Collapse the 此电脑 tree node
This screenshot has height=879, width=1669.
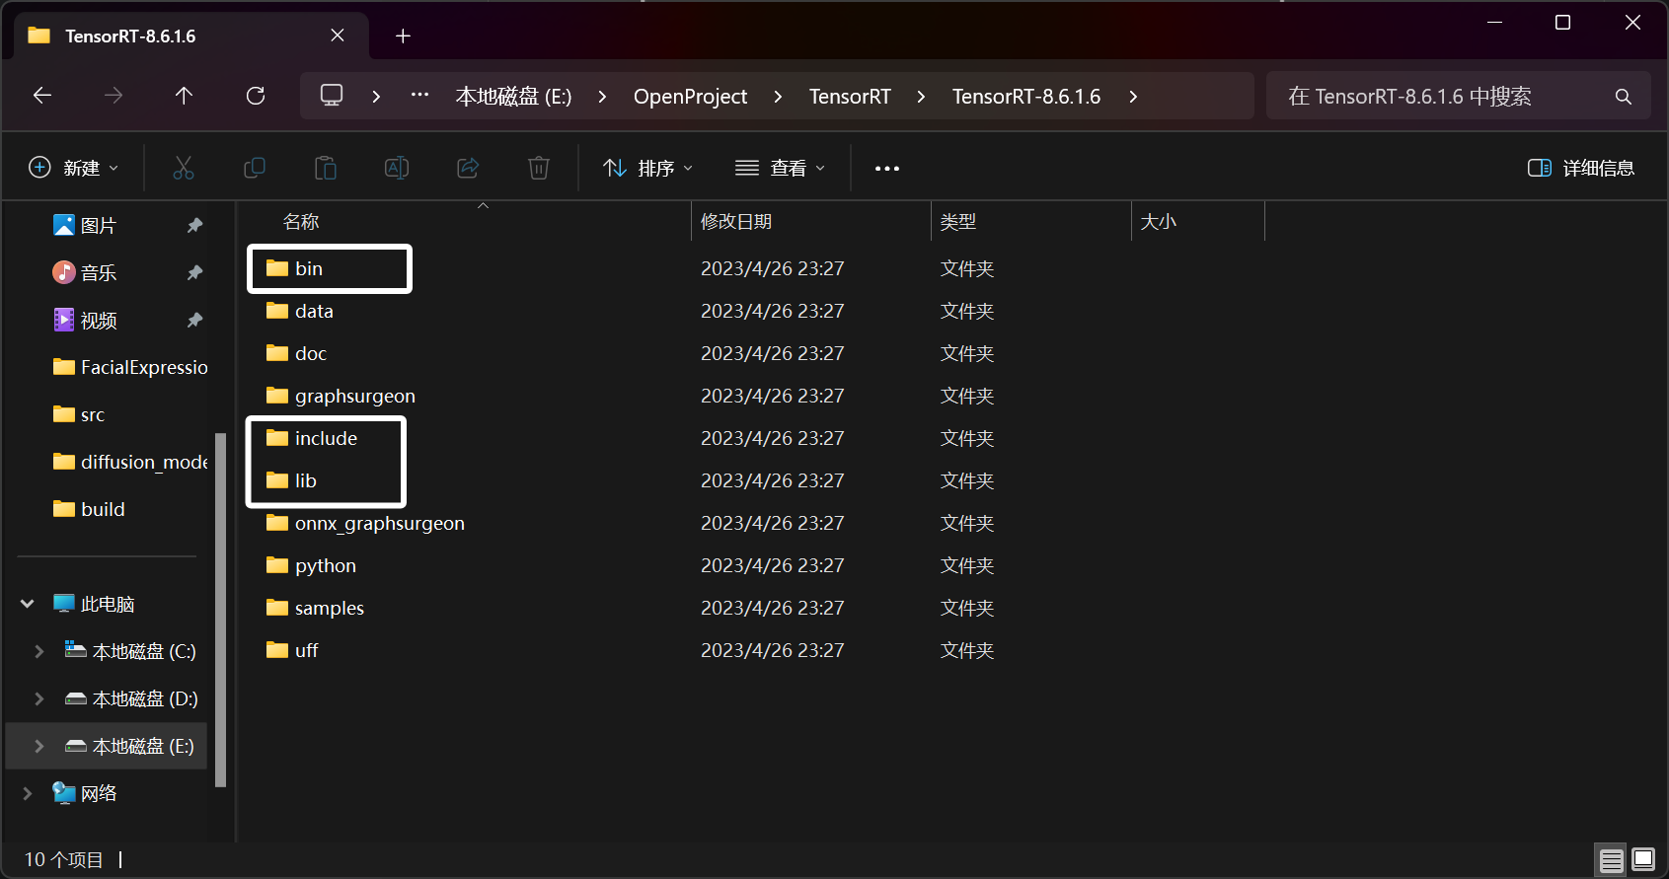point(28,604)
